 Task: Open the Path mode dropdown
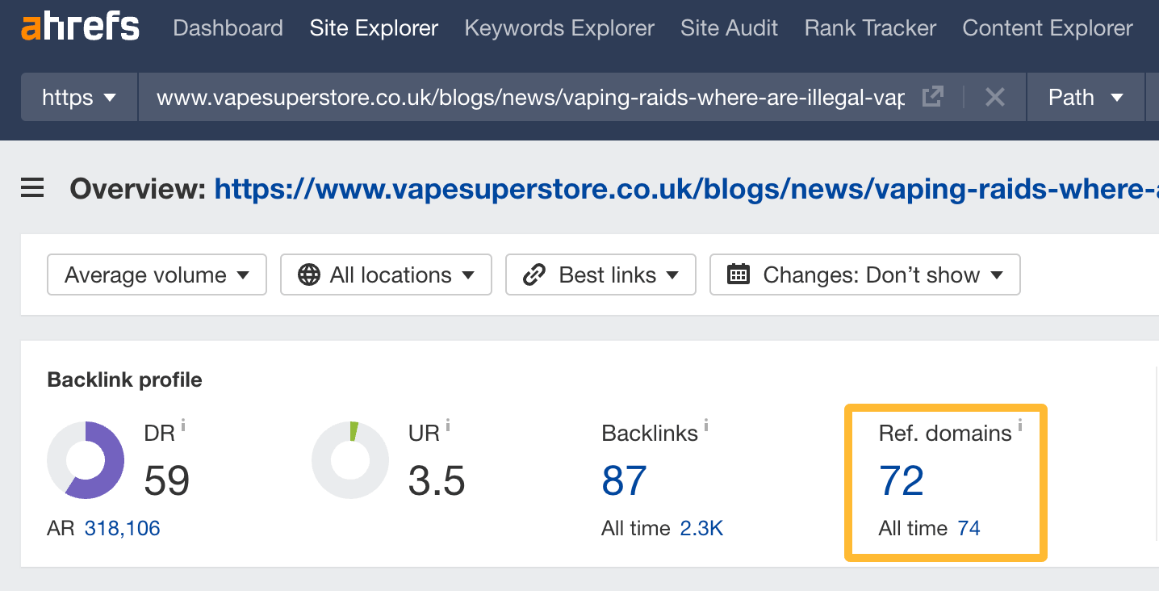tap(1086, 97)
